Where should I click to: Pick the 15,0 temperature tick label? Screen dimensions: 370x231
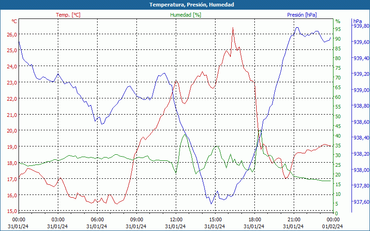[12, 211]
